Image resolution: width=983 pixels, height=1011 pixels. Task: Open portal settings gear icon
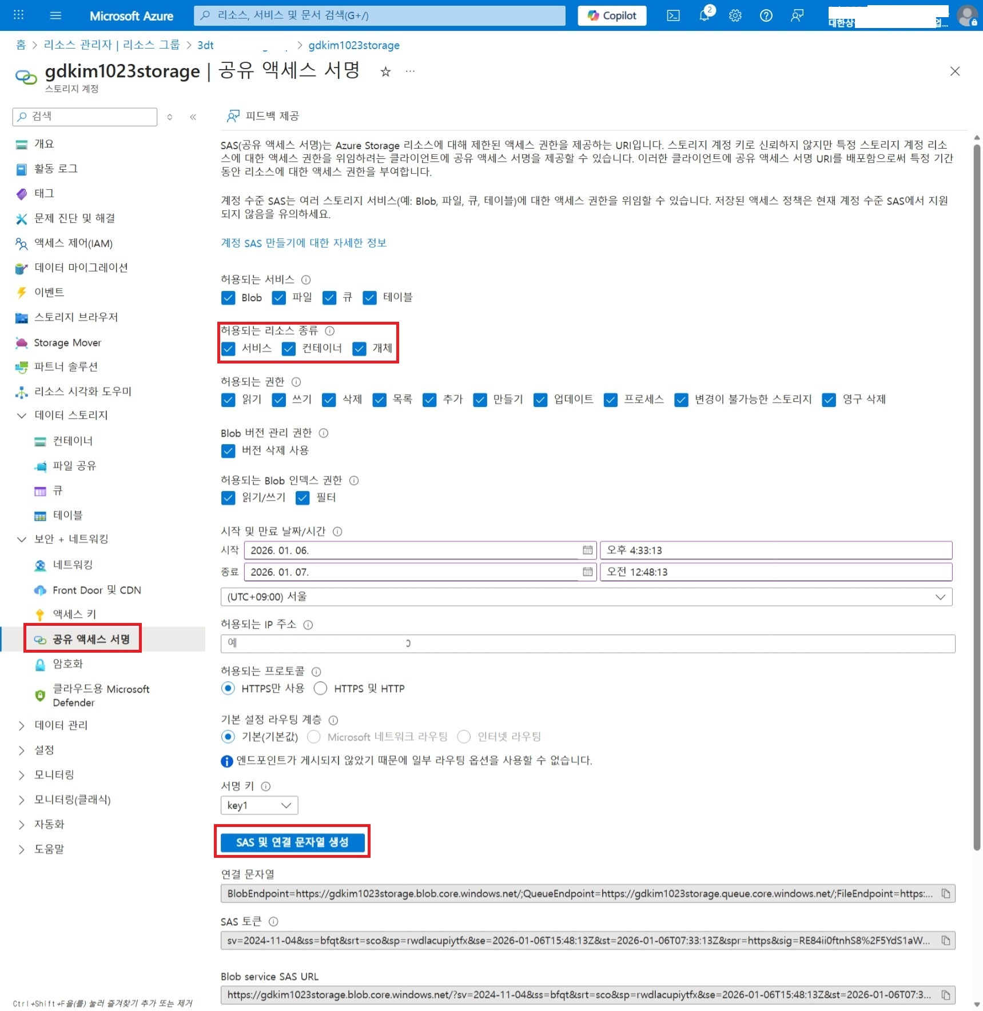(x=735, y=15)
